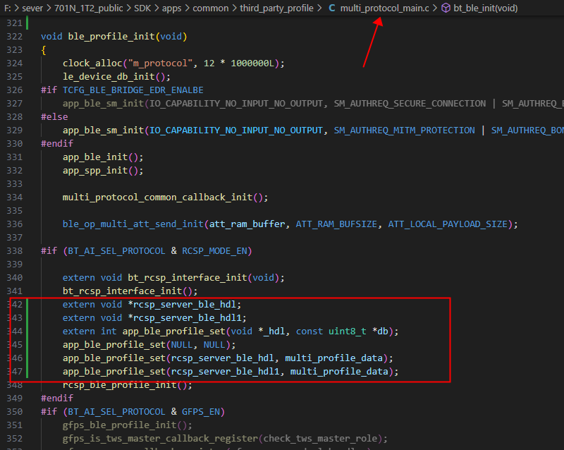Click rcsp_server_ble_hdl1 declaration on line 343
Image resolution: width=564 pixels, height=450 pixels.
pos(187,318)
